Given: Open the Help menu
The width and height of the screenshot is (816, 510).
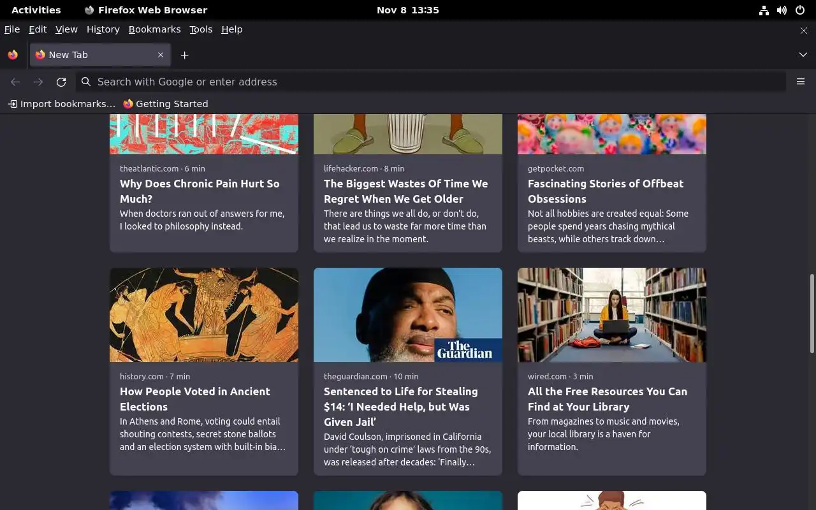Looking at the screenshot, I should click(232, 29).
